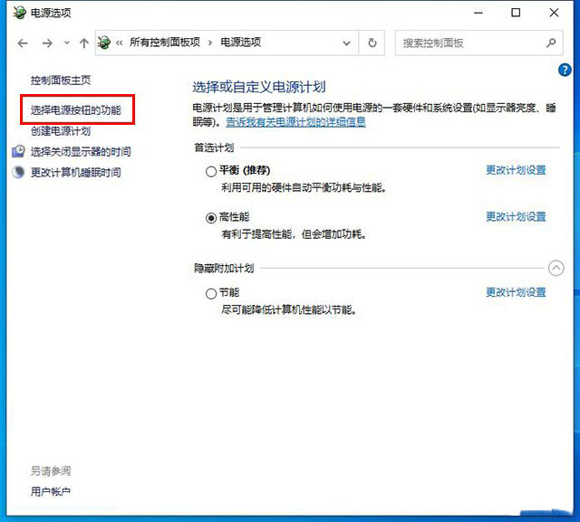Click the search magnifier icon
580x522 pixels.
click(x=551, y=43)
